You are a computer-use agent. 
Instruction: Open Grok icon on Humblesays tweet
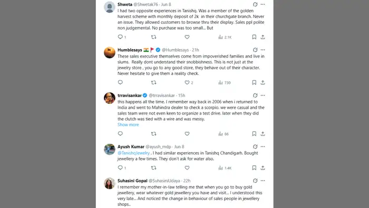point(255,50)
